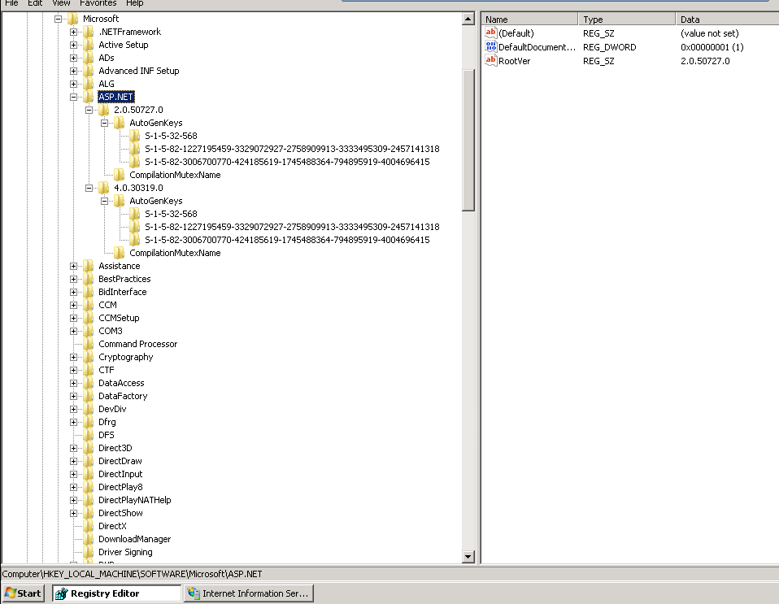Select CompilationMutexName under 4.0.30319.0

click(x=175, y=253)
